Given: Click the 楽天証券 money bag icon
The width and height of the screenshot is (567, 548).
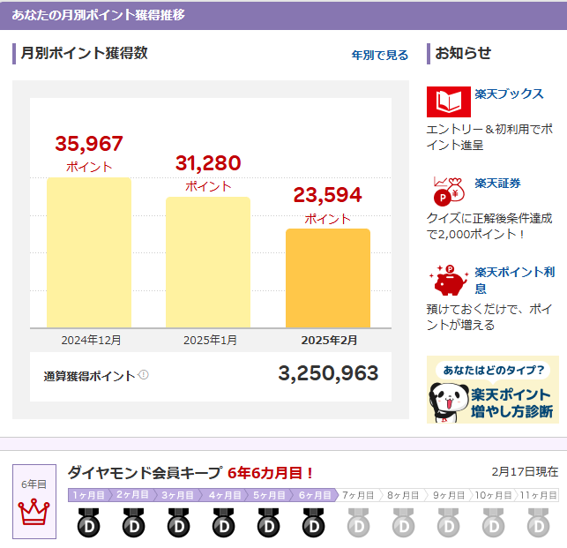Looking at the screenshot, I should [x=448, y=191].
